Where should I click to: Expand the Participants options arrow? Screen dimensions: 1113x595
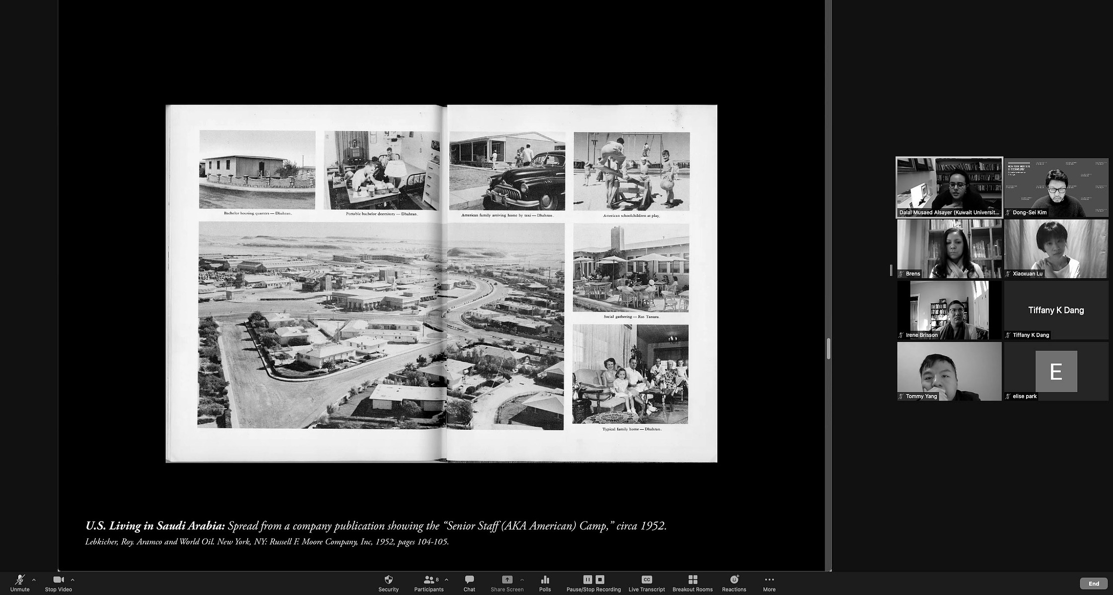[446, 580]
